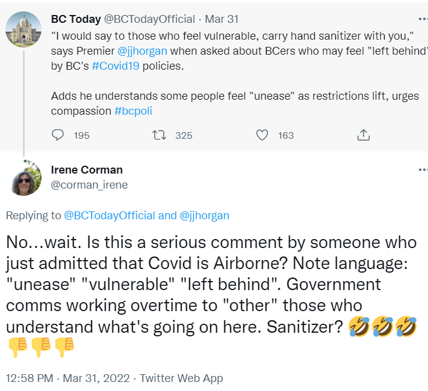Open BC Today profile picture
The height and width of the screenshot is (391, 428).
(23, 29)
